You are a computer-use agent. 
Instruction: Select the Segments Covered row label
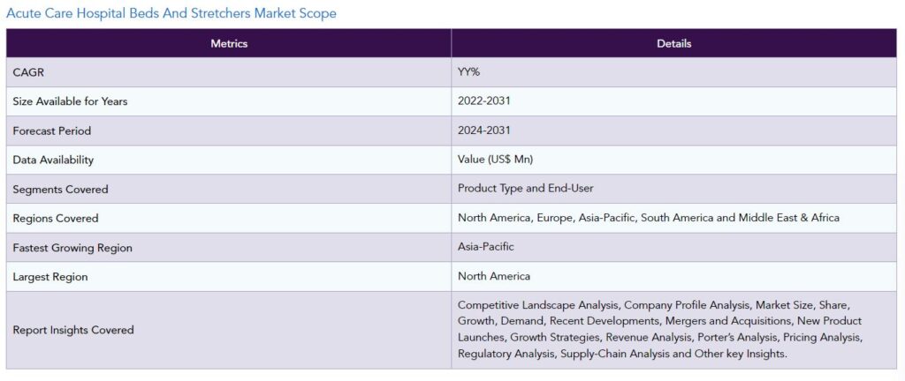tap(60, 189)
